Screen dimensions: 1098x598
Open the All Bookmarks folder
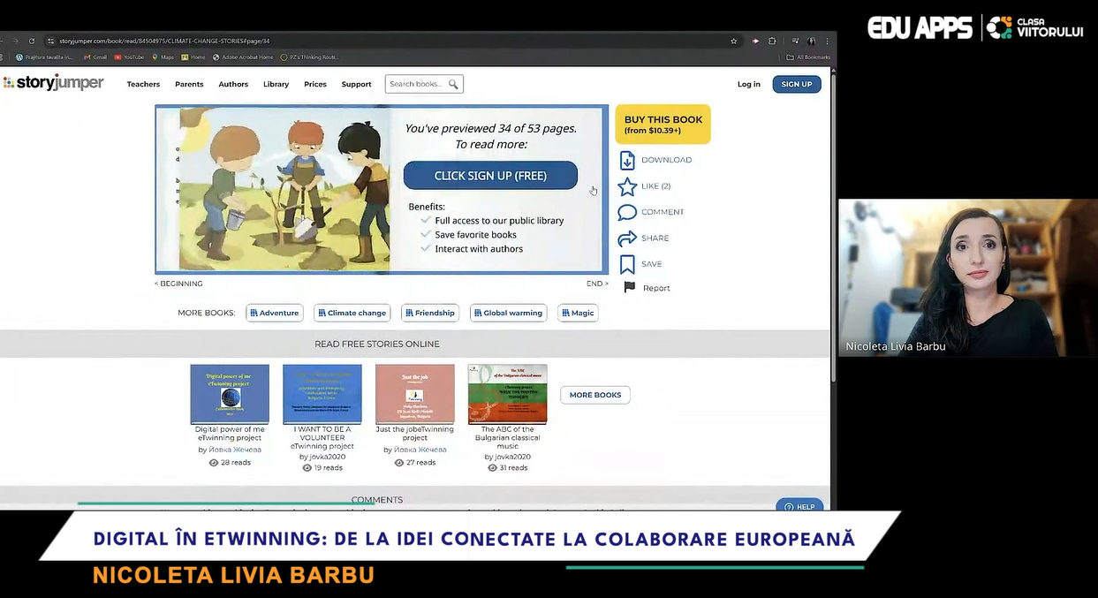(808, 57)
